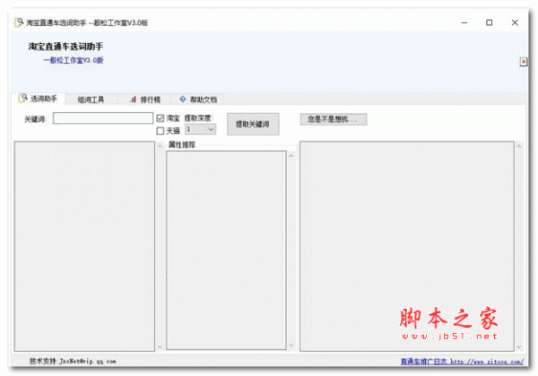538x376 pixels.
Task: Switch to the 组词工具 tab
Action: [x=91, y=100]
